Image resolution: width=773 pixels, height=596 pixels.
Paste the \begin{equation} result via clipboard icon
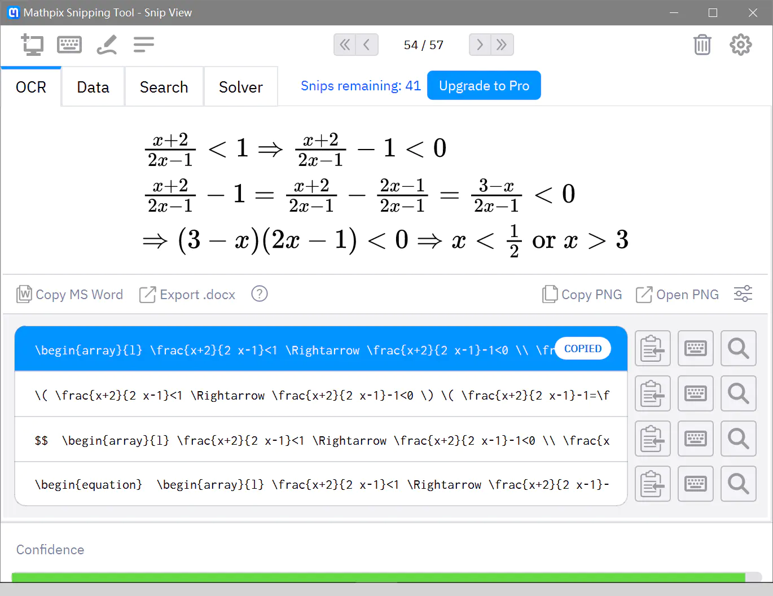coord(653,484)
